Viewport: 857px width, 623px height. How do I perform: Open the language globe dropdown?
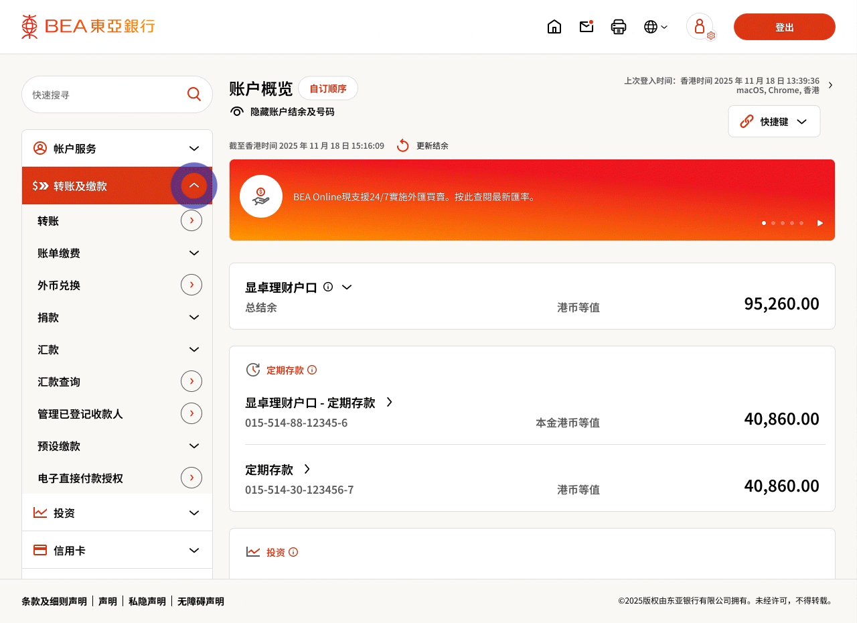pyautogui.click(x=655, y=27)
